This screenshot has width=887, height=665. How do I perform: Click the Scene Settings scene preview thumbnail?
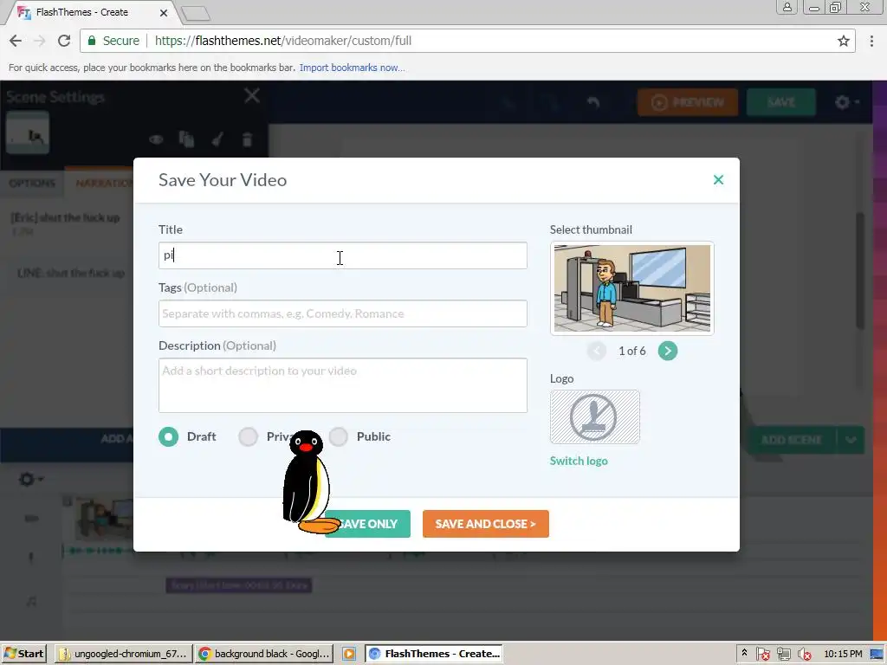point(28,132)
